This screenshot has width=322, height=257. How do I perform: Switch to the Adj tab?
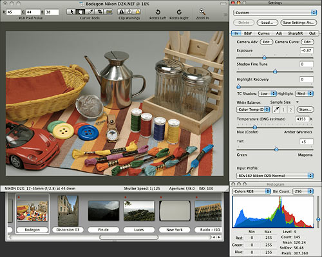pyautogui.click(x=279, y=33)
